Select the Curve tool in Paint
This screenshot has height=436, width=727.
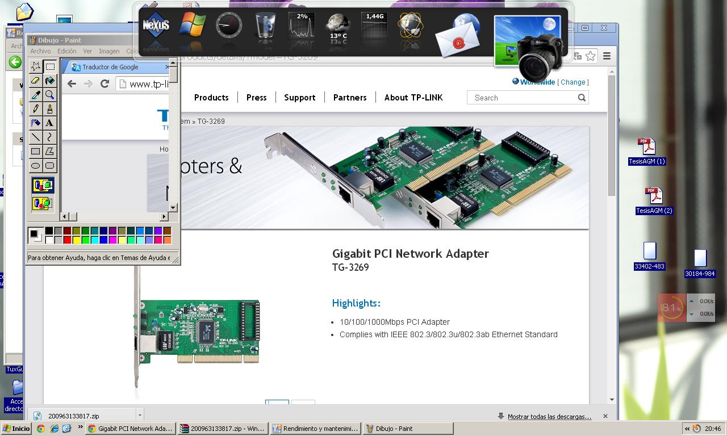[50, 137]
